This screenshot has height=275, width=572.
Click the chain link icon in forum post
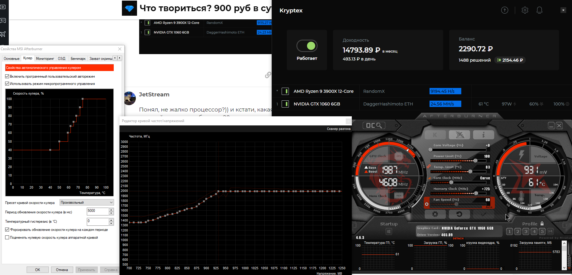click(x=268, y=75)
